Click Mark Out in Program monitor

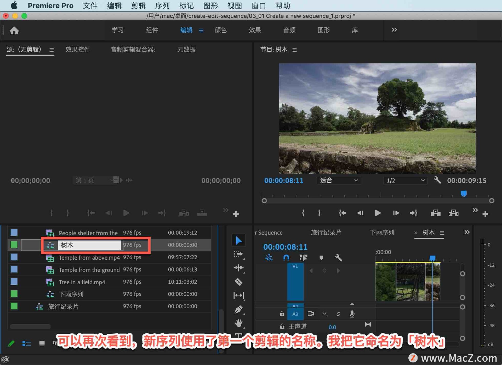[x=319, y=213]
